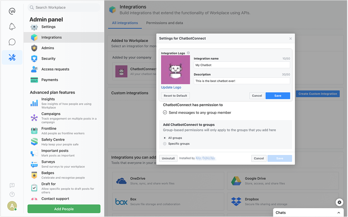Click the ChatbotConnect card thumbnail behind dialog
Viewport: 348px width, 217px height.
(x=121, y=71)
